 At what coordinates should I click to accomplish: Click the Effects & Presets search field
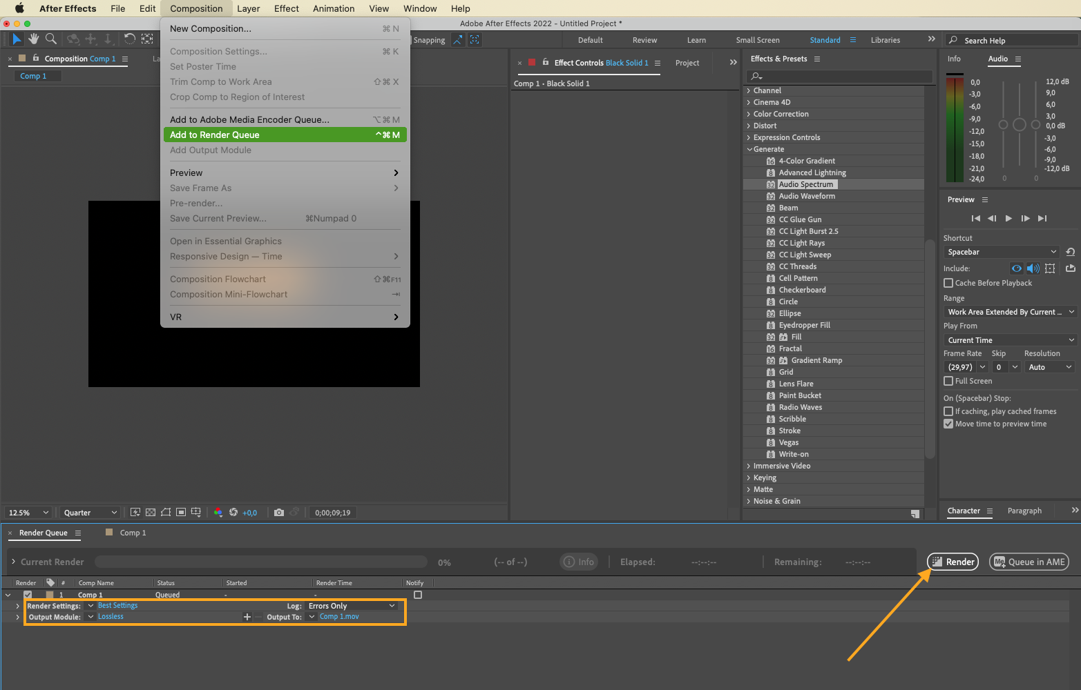(x=839, y=76)
